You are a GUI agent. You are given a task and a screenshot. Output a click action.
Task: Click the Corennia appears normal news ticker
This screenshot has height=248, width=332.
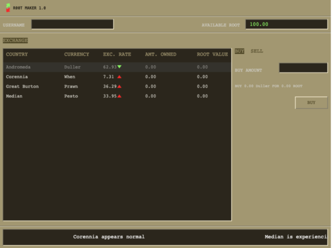pyautogui.click(x=109, y=237)
